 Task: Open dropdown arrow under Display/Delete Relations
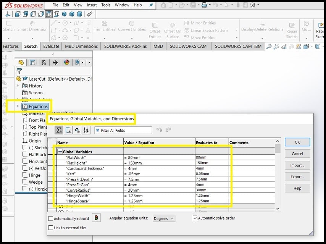click(262, 38)
